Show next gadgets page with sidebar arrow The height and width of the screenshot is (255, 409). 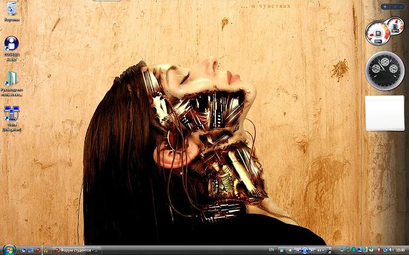[x=401, y=6]
